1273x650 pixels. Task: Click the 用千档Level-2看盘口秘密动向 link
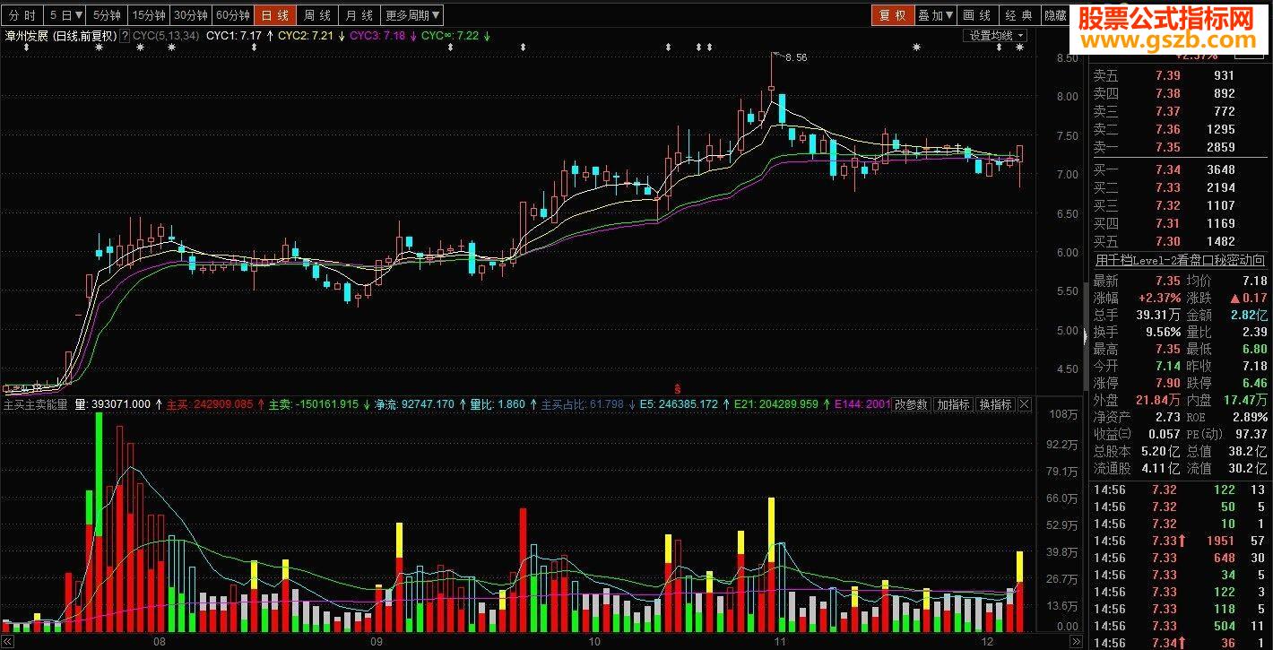(x=1180, y=260)
